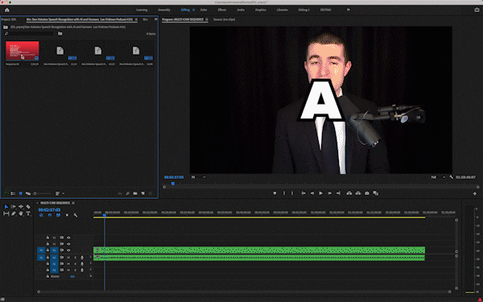Step back one frame
Viewport: 483px width, 302px height.
coord(312,193)
